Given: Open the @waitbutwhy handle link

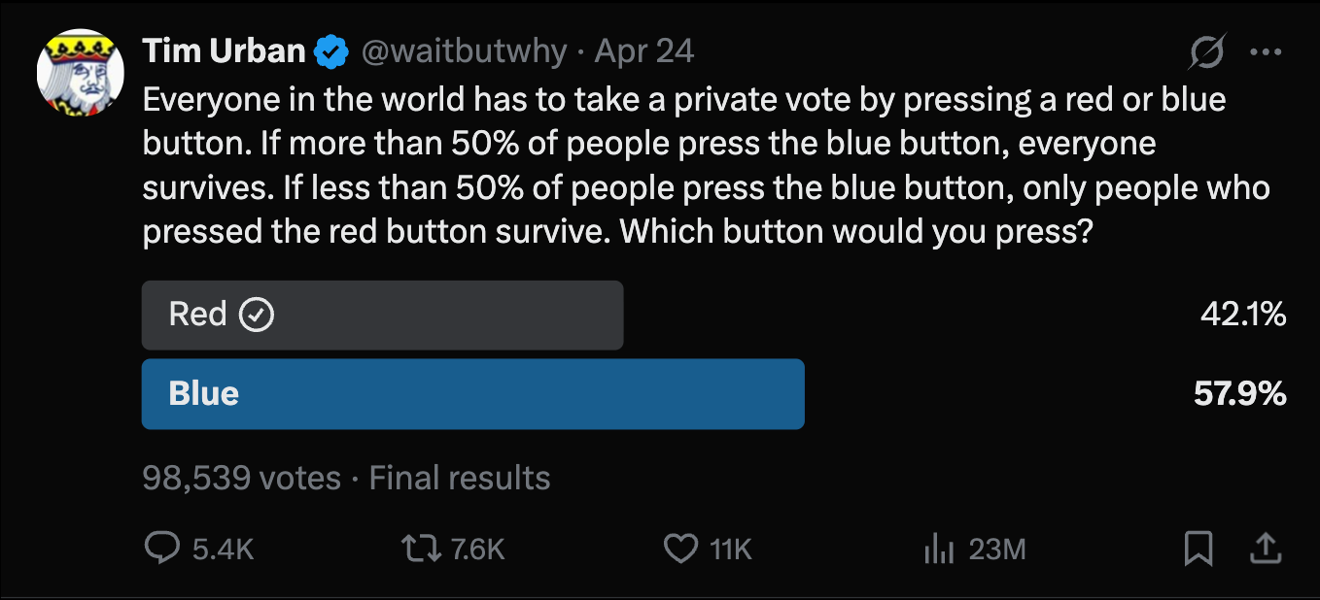Looking at the screenshot, I should 464,51.
